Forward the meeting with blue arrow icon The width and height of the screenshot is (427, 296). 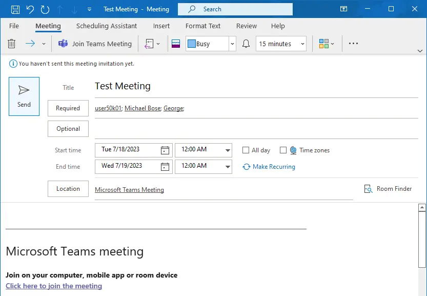pyautogui.click(x=30, y=43)
